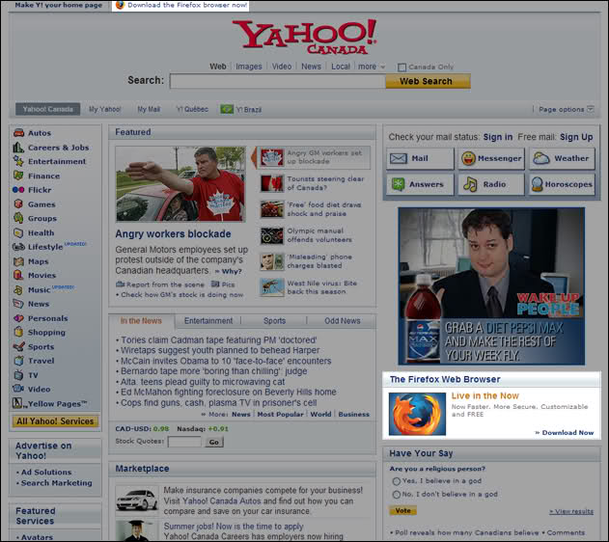Screen dimensions: 609x542
Task: Click the Careers & Jobs icon
Action: click(x=18, y=148)
